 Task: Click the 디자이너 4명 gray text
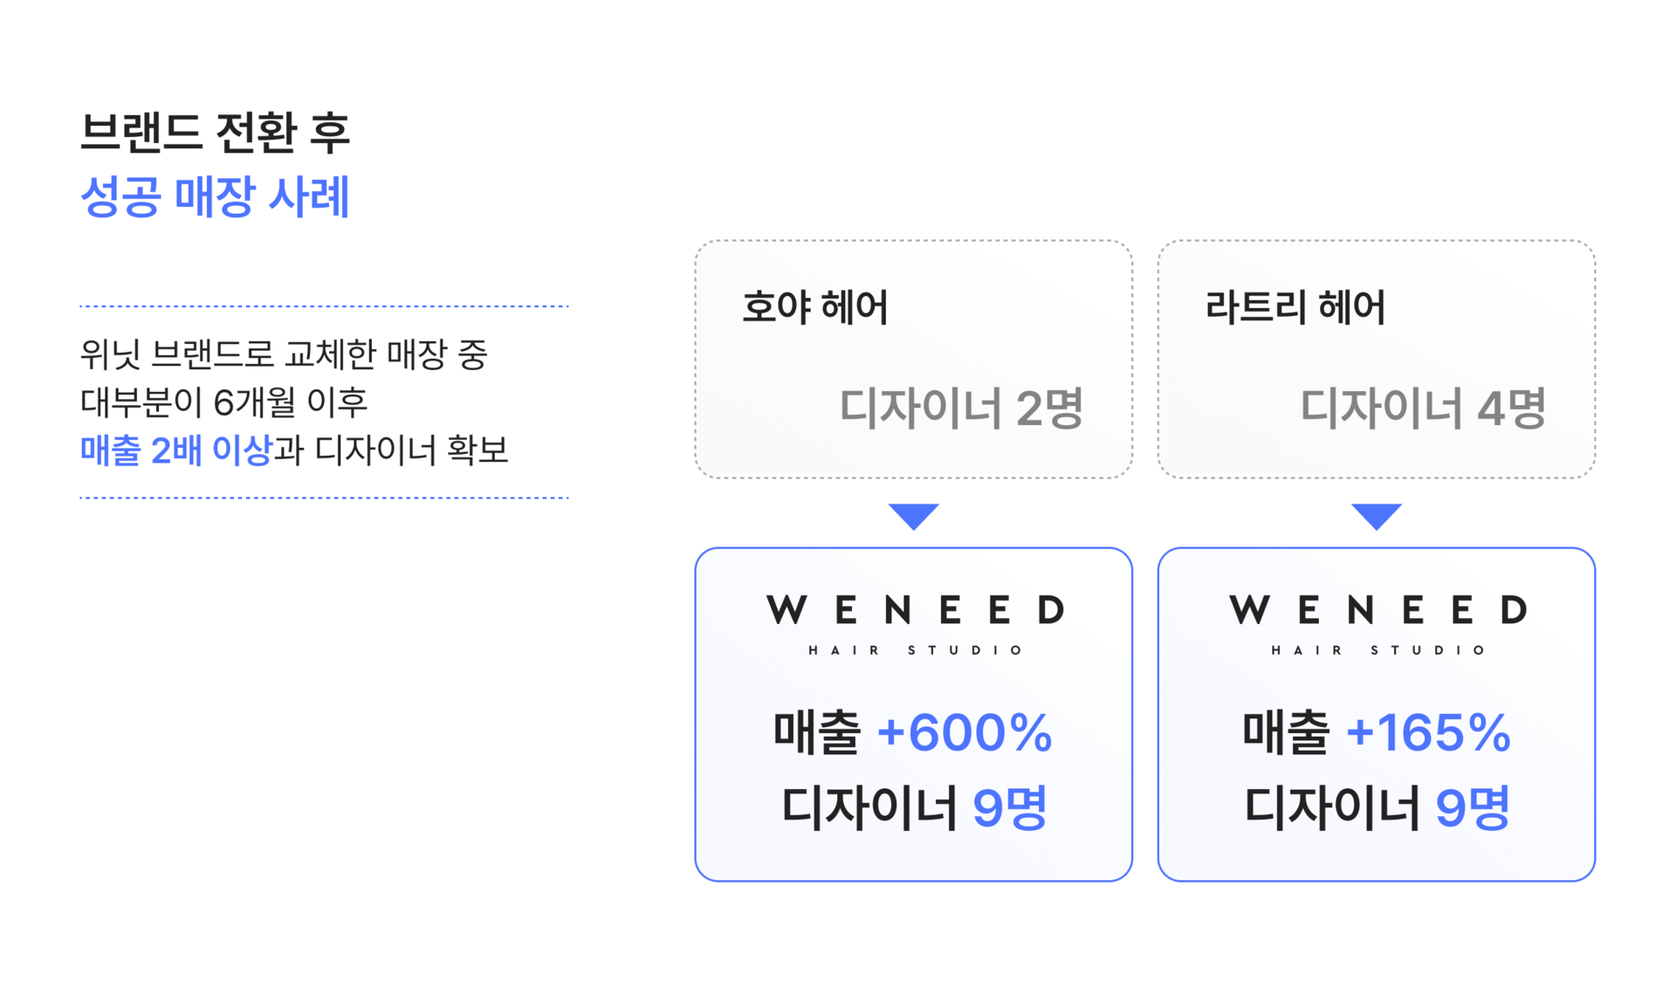click(x=1423, y=408)
